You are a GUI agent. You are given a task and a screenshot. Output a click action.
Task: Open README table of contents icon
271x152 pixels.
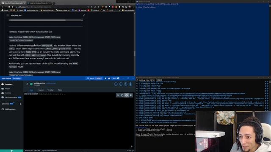[x=8, y=16]
